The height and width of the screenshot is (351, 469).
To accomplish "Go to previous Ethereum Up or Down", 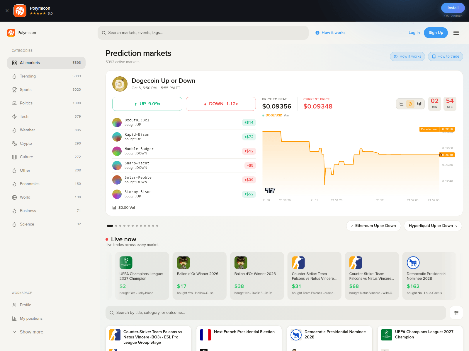I will [373, 226].
